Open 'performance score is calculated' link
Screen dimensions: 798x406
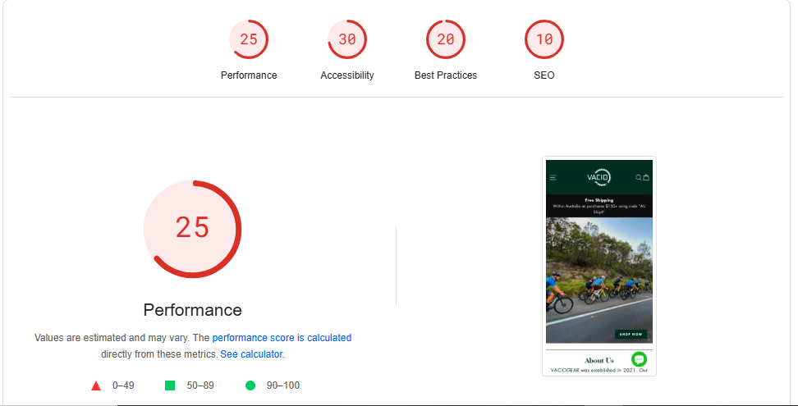click(x=282, y=337)
